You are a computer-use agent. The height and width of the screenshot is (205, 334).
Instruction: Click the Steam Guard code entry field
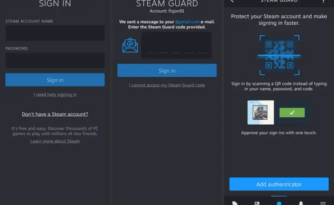[x=176, y=45]
